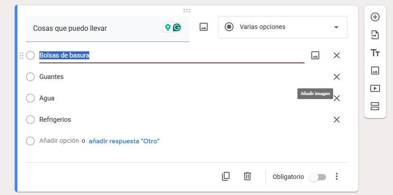Click the añadir respuesta "Otro" link

point(124,141)
